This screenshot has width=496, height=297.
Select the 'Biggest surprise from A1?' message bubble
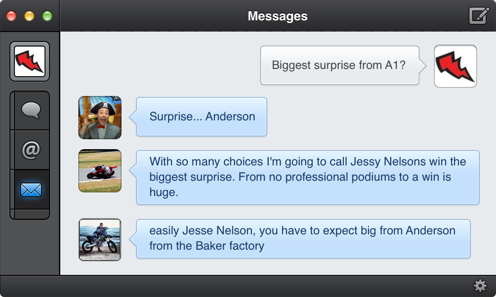(x=340, y=65)
